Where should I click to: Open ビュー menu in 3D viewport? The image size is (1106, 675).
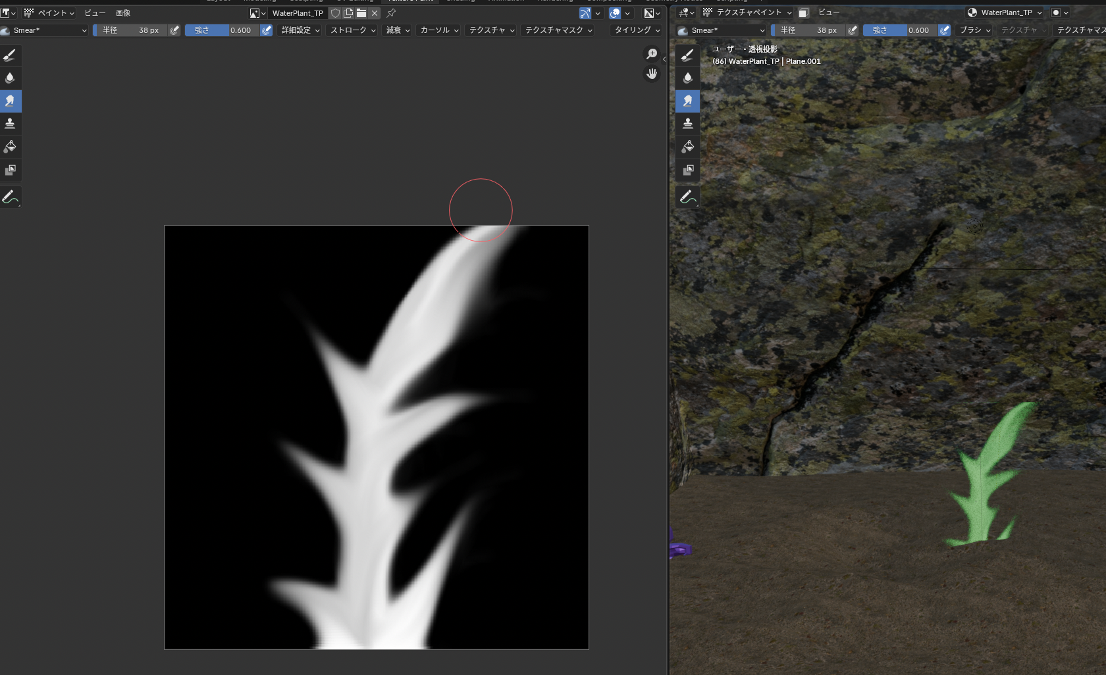[829, 12]
